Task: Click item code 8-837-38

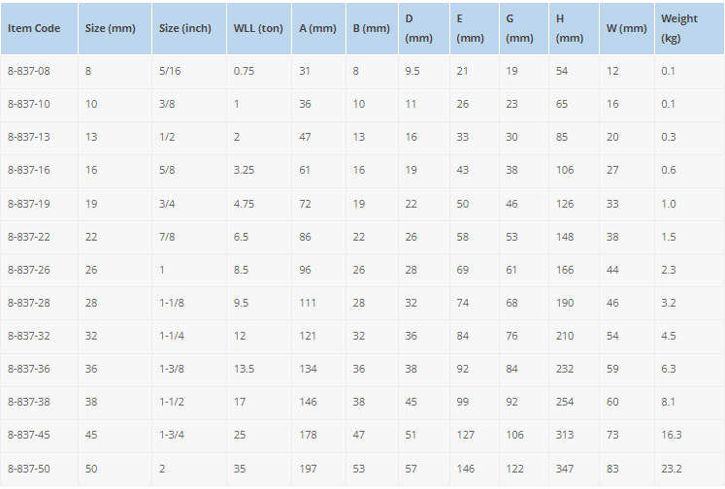Action: (x=29, y=402)
